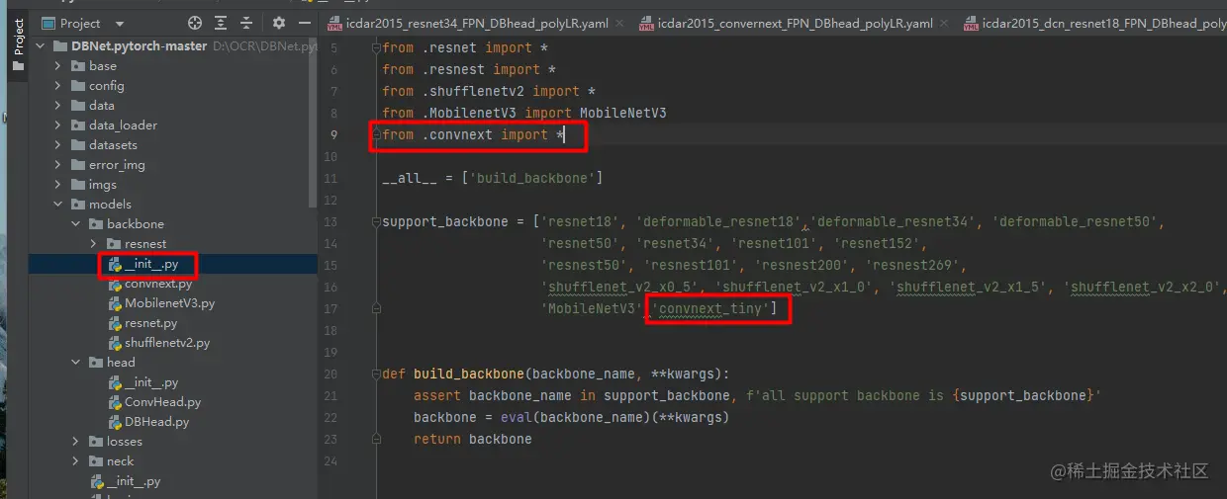Expand the error_img folder
This screenshot has height=499, width=1227.
point(58,165)
